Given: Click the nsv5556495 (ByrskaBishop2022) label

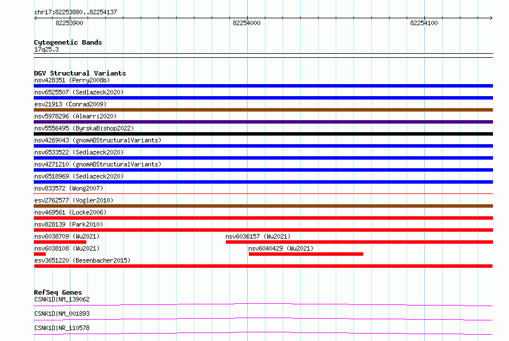Looking at the screenshot, I should [x=84, y=128].
